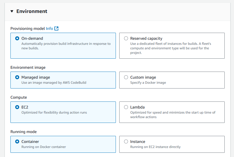
Task: Click 'Use an image managed by AWS CodeBuild' text
Action: tap(54, 83)
